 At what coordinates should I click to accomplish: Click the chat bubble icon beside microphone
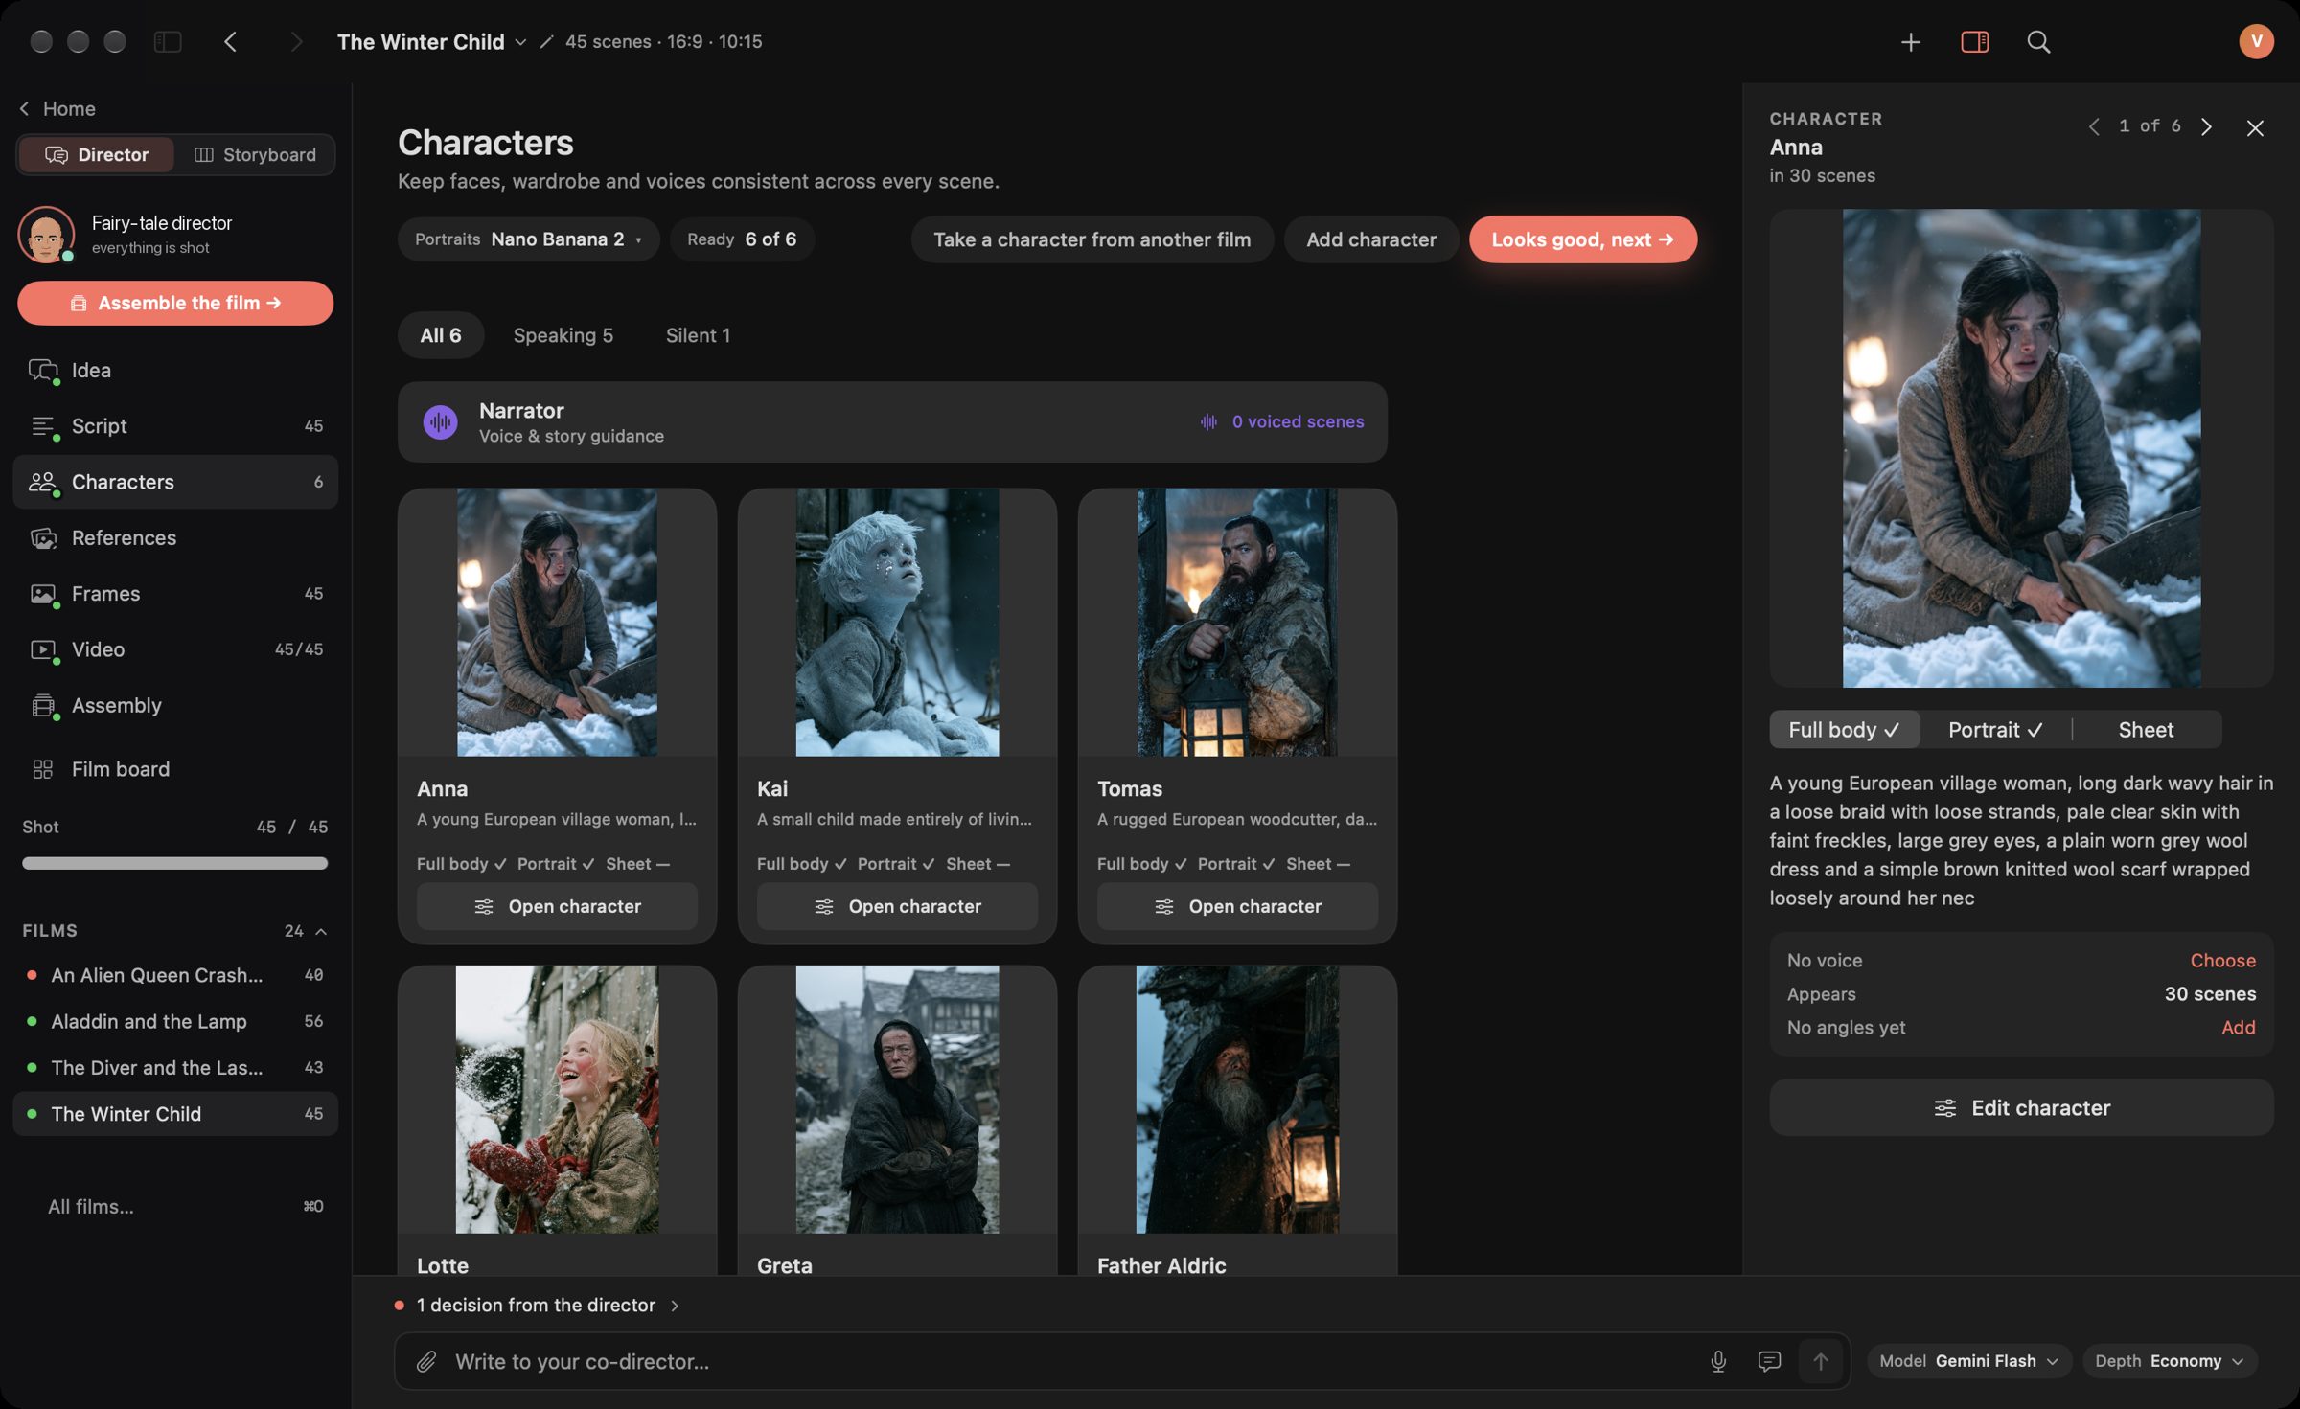1769,1361
